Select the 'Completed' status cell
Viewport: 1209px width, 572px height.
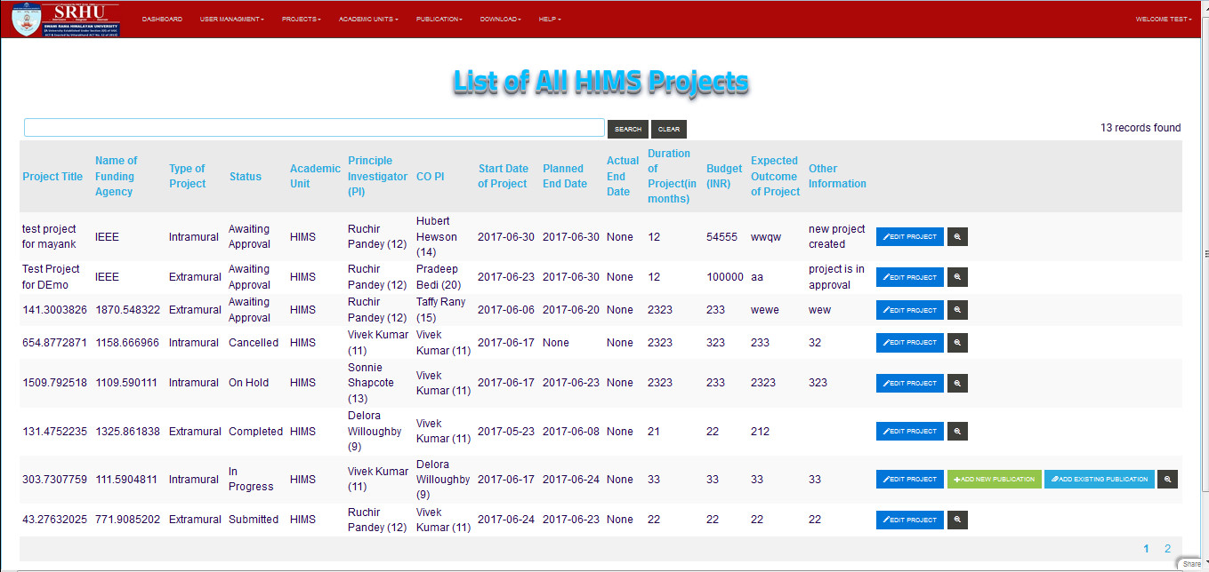255,431
